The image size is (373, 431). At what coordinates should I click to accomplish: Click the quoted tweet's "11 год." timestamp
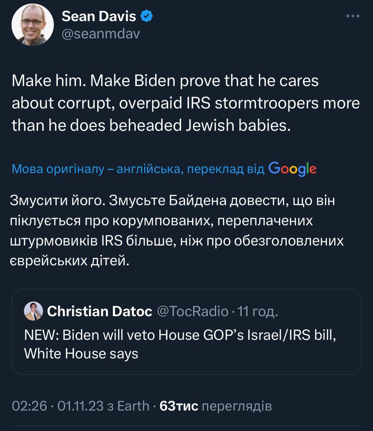coord(258,311)
